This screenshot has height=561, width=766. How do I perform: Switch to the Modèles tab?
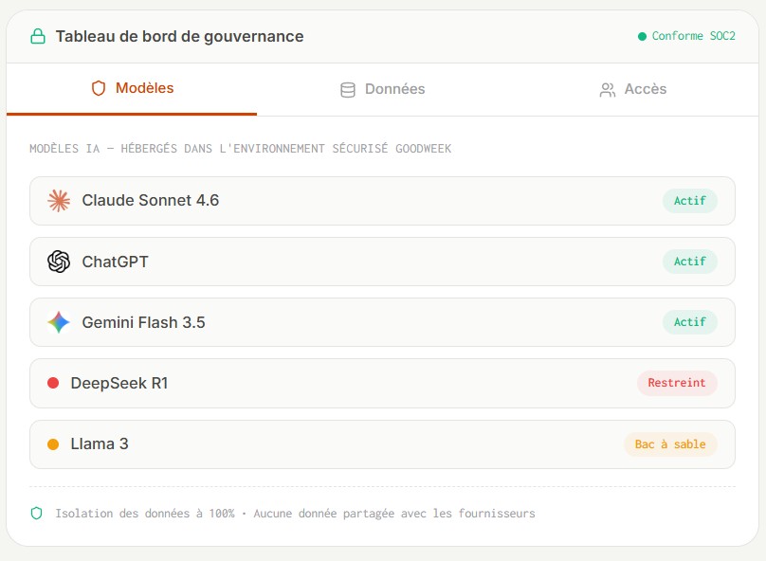132,89
